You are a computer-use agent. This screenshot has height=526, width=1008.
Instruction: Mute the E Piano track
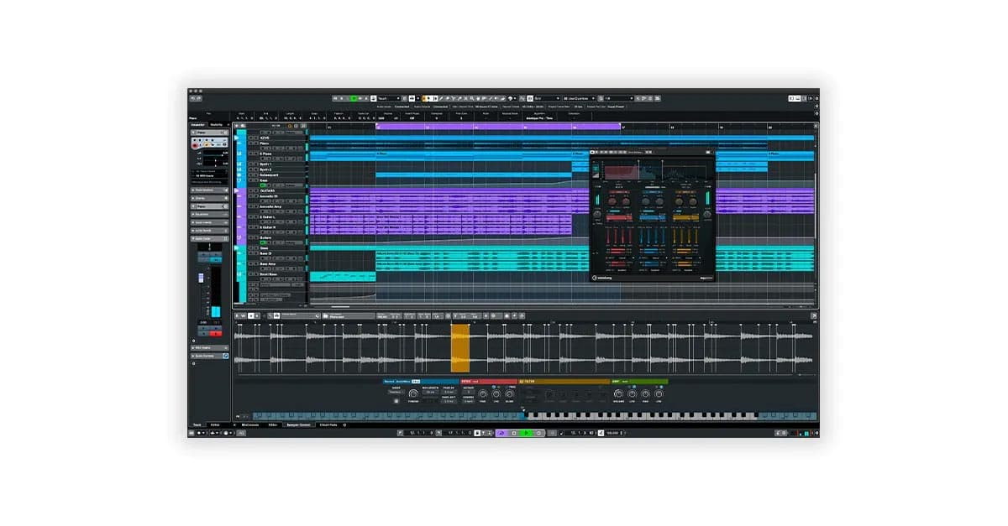click(x=251, y=154)
